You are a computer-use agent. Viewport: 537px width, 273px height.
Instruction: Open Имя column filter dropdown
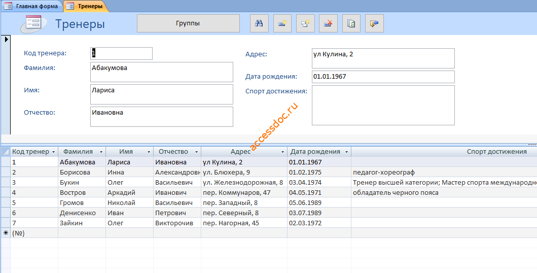pos(149,152)
